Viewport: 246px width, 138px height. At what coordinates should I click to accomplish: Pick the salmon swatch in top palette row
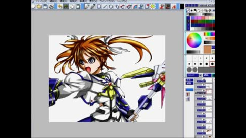[203, 18]
